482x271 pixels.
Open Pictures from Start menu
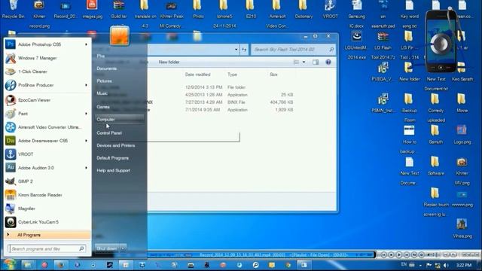tap(104, 81)
